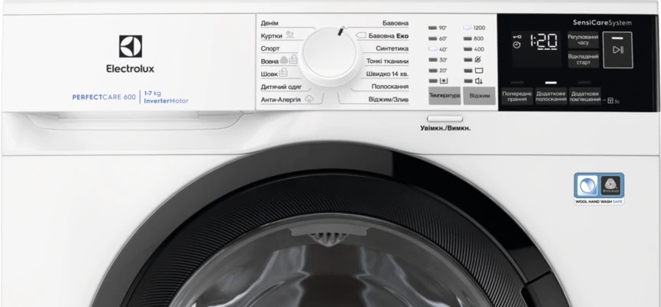Image resolution: width=661 pixels, height=307 pixels.
Task: Click the no-spin crossed spiral icon
Action: (478, 59)
